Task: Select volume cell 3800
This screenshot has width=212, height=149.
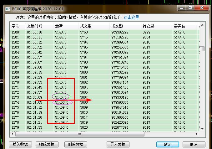Action: [x=84, y=72]
